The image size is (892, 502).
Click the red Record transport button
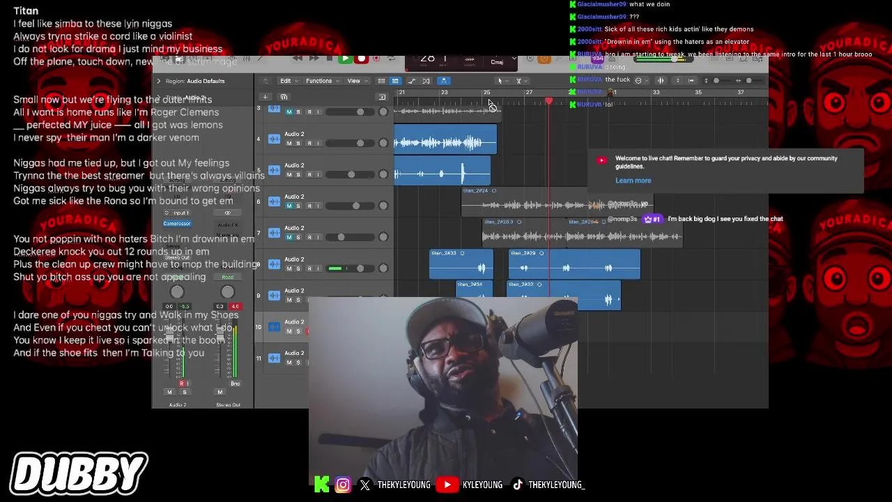point(361,59)
